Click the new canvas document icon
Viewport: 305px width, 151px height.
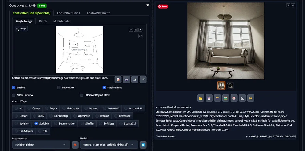pos(118,80)
